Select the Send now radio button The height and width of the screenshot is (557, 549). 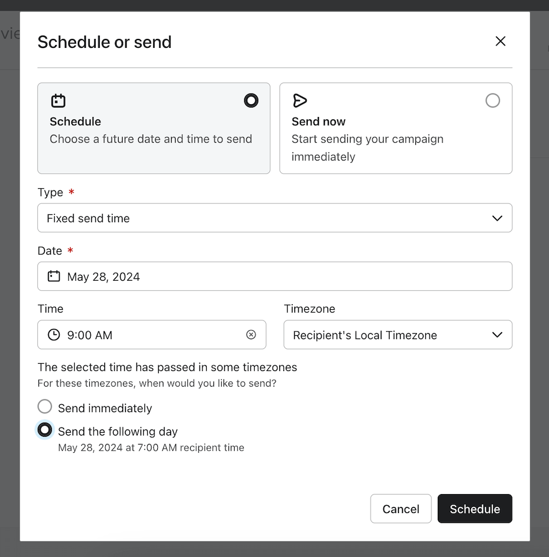[x=493, y=100]
